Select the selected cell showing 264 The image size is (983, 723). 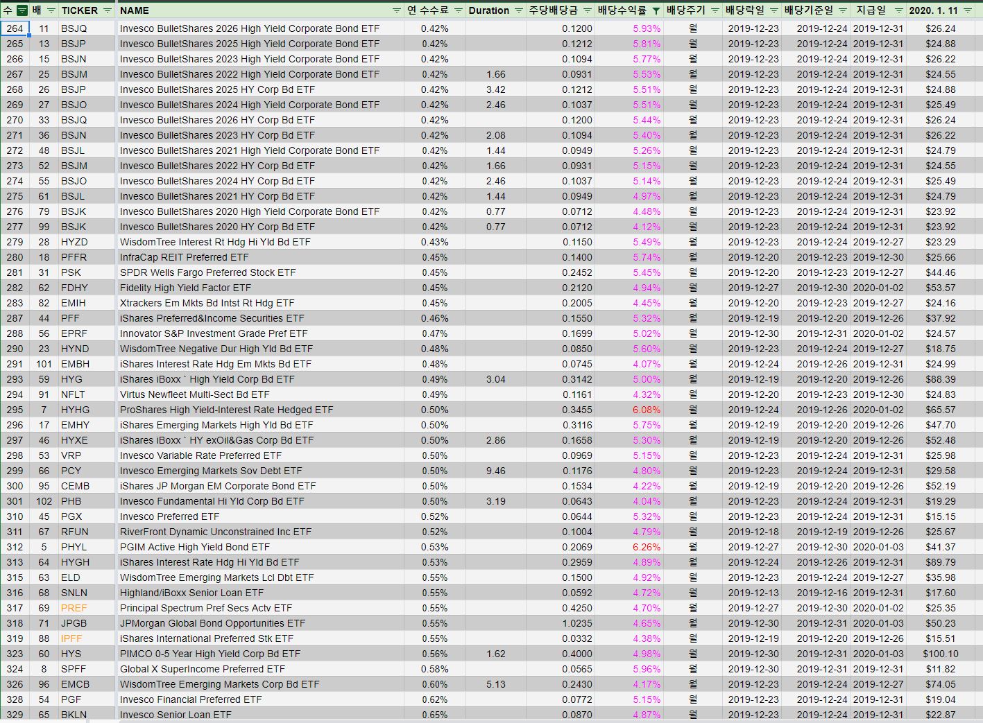pos(15,28)
